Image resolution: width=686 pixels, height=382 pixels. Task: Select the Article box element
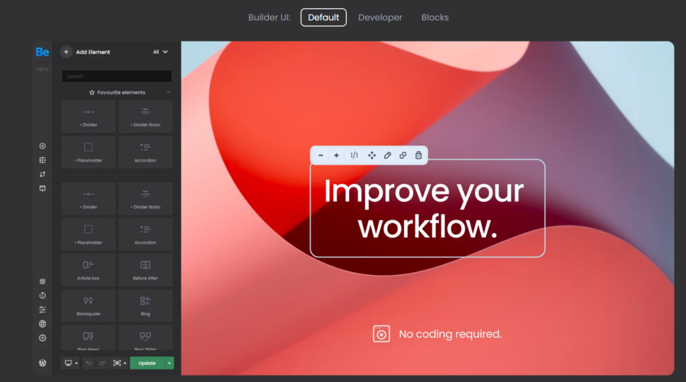(88, 270)
